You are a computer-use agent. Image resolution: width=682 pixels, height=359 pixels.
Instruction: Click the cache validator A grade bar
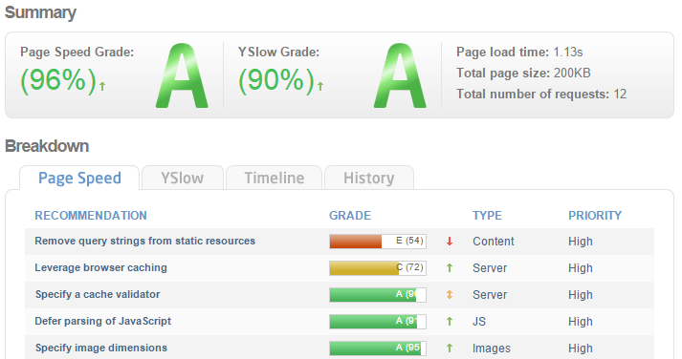point(378,295)
